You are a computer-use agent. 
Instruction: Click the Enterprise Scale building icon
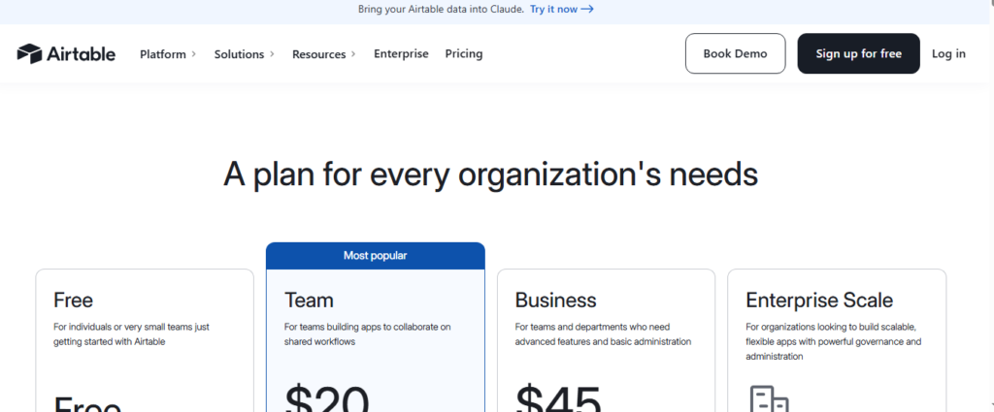coord(769,398)
